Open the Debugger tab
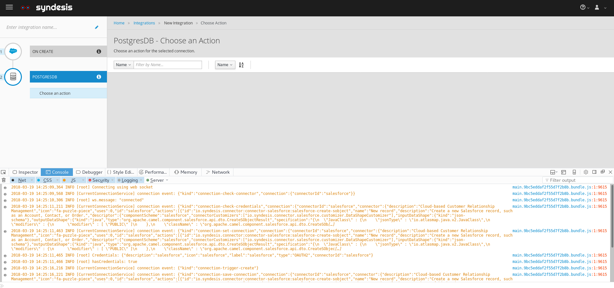Screen dimensions: 614x288 click(x=89, y=172)
